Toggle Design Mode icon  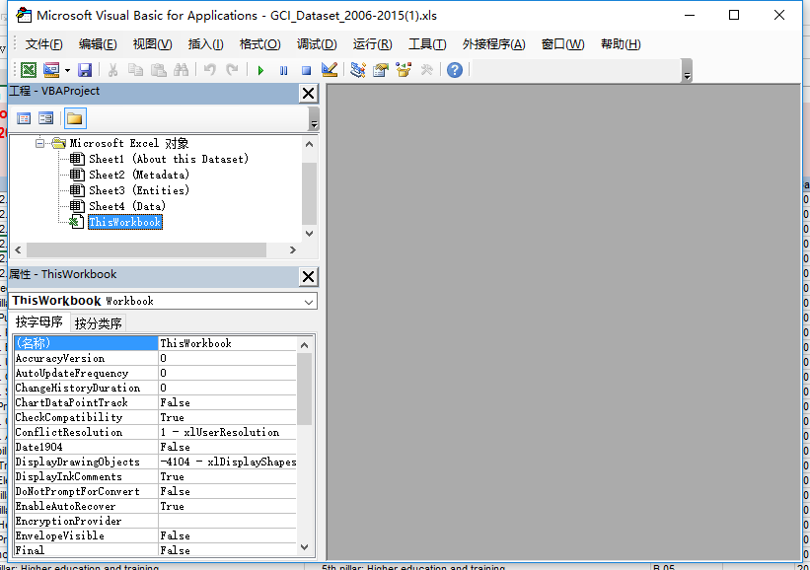click(330, 70)
